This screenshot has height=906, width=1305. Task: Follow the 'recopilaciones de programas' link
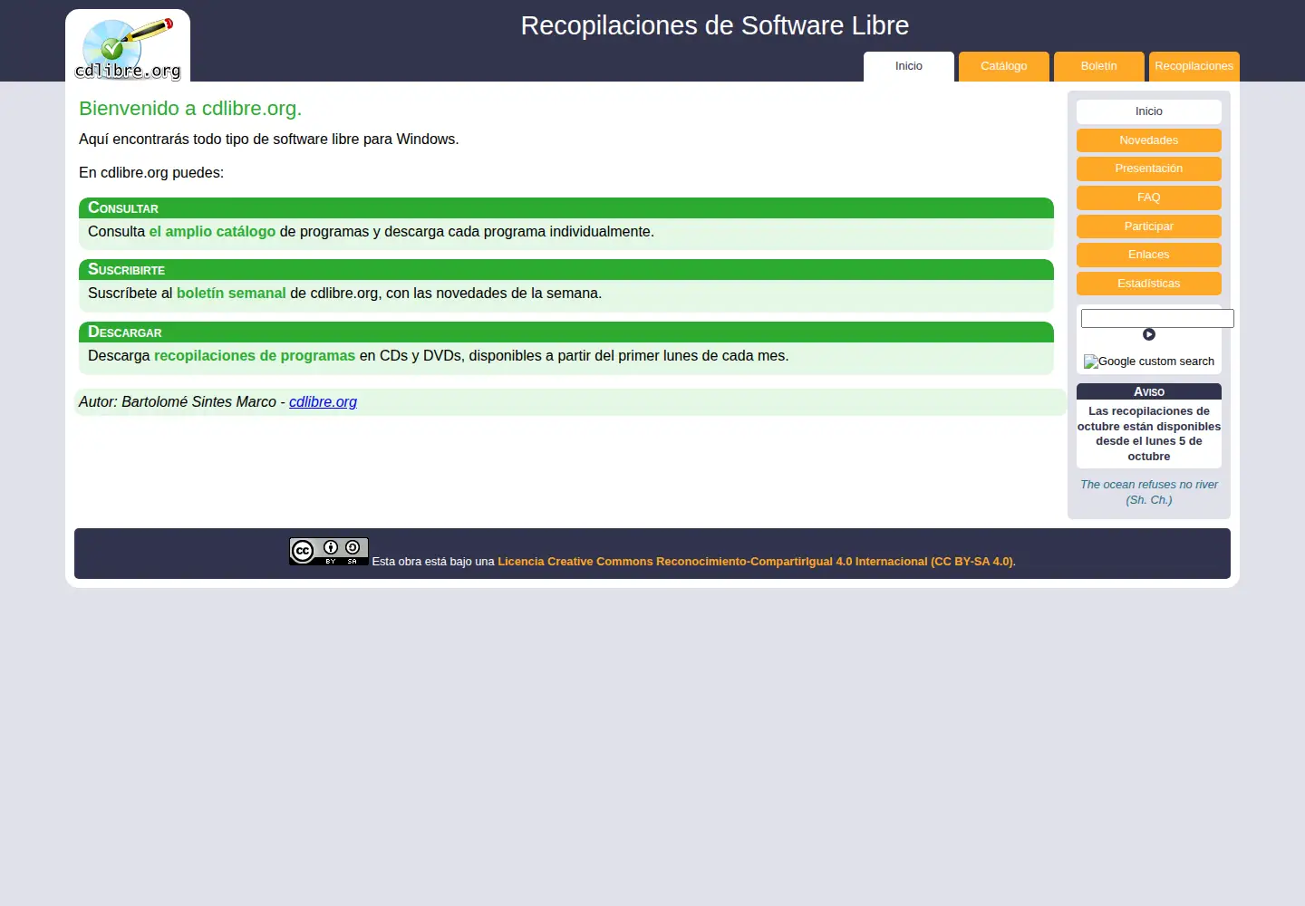click(x=255, y=356)
